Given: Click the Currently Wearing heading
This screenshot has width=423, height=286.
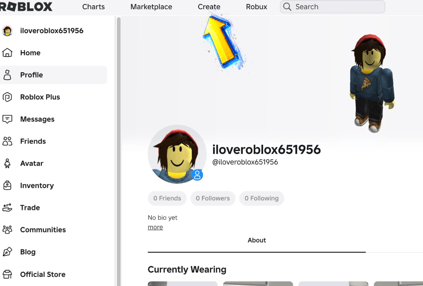Looking at the screenshot, I should (187, 269).
